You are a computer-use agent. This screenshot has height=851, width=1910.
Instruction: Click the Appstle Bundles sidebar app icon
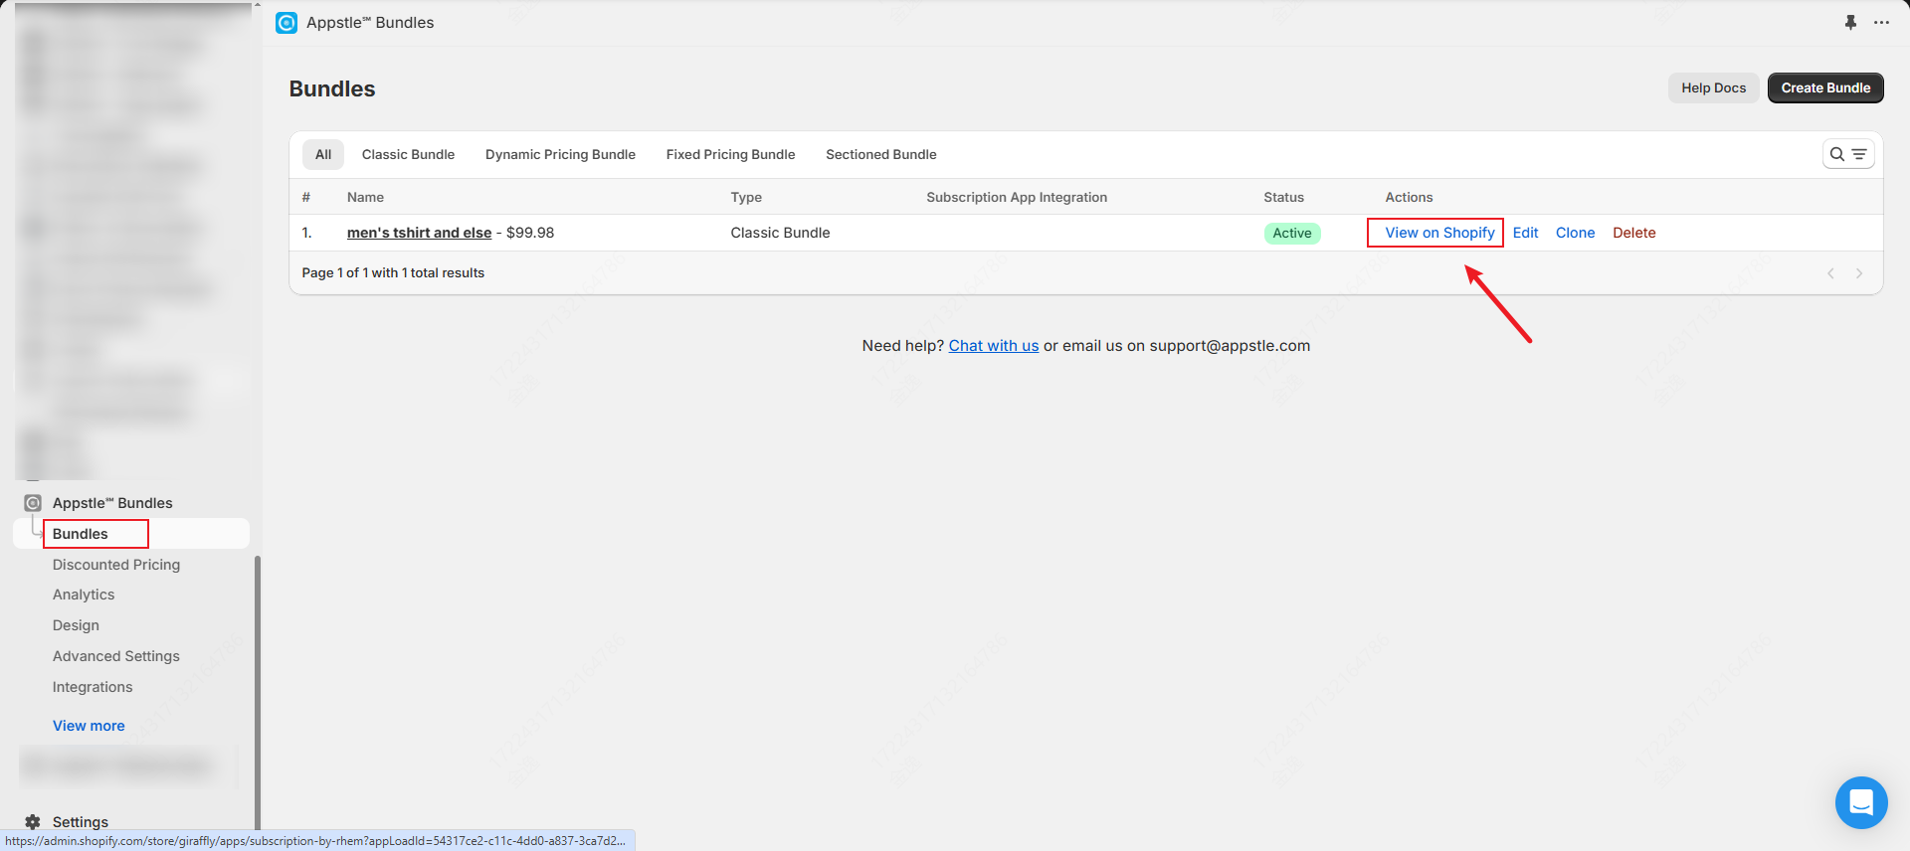click(33, 503)
